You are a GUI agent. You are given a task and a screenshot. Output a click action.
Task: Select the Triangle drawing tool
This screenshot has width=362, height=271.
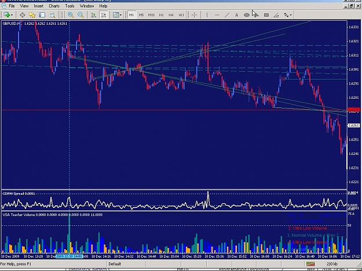256,15
